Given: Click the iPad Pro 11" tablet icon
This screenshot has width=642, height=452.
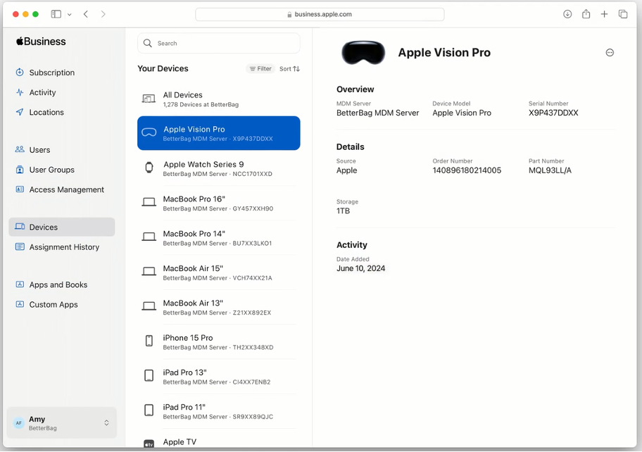Looking at the screenshot, I should [x=149, y=410].
